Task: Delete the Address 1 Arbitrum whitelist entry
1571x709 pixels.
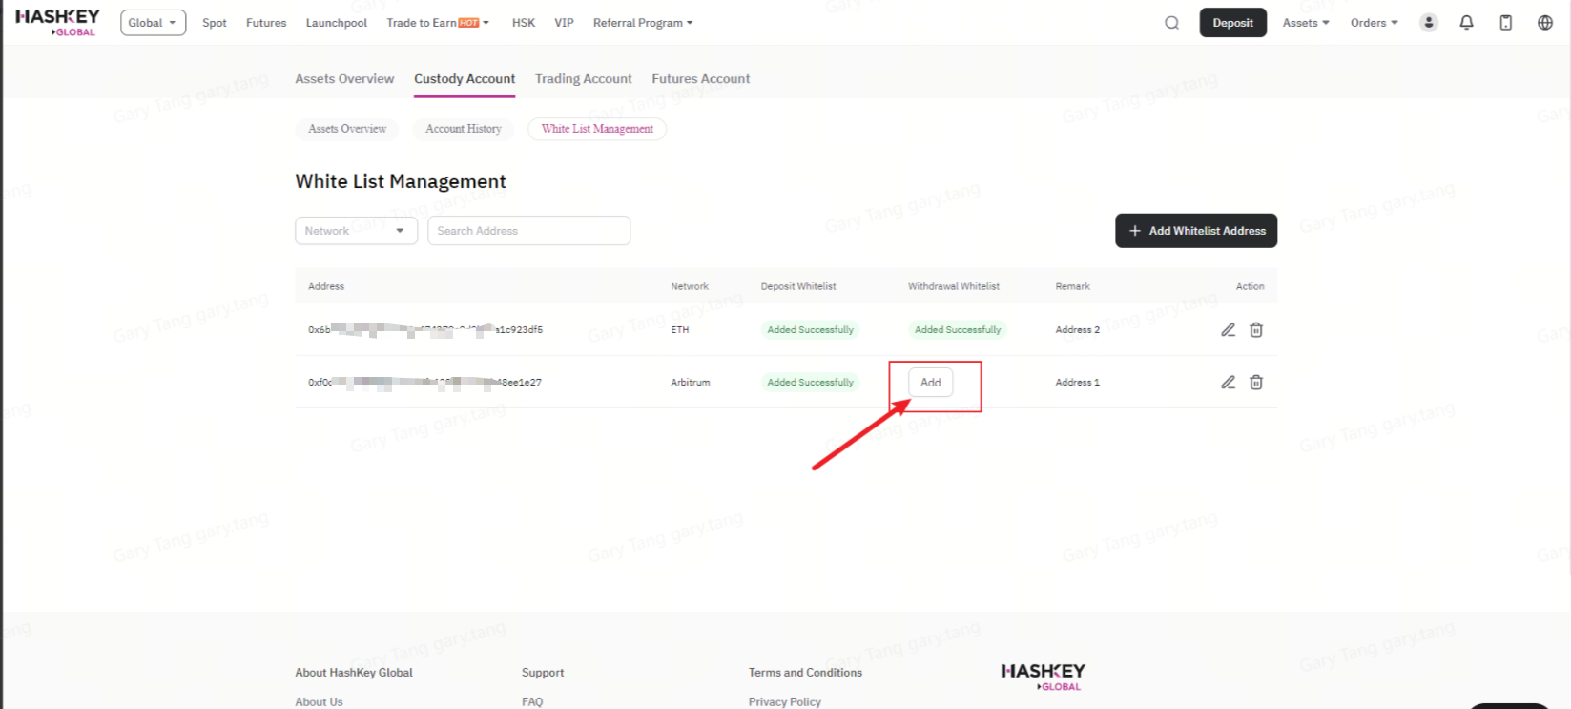Action: pyautogui.click(x=1256, y=383)
